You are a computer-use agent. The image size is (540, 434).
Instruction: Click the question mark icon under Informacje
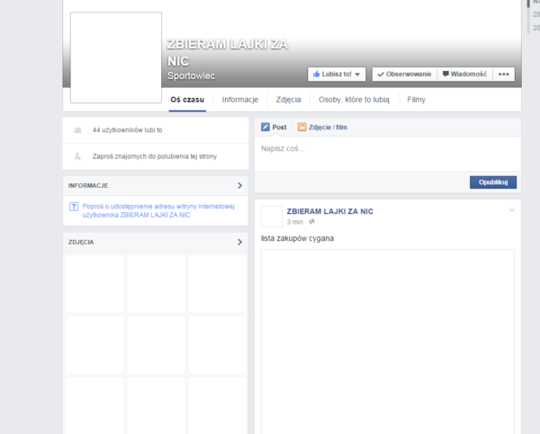(73, 207)
